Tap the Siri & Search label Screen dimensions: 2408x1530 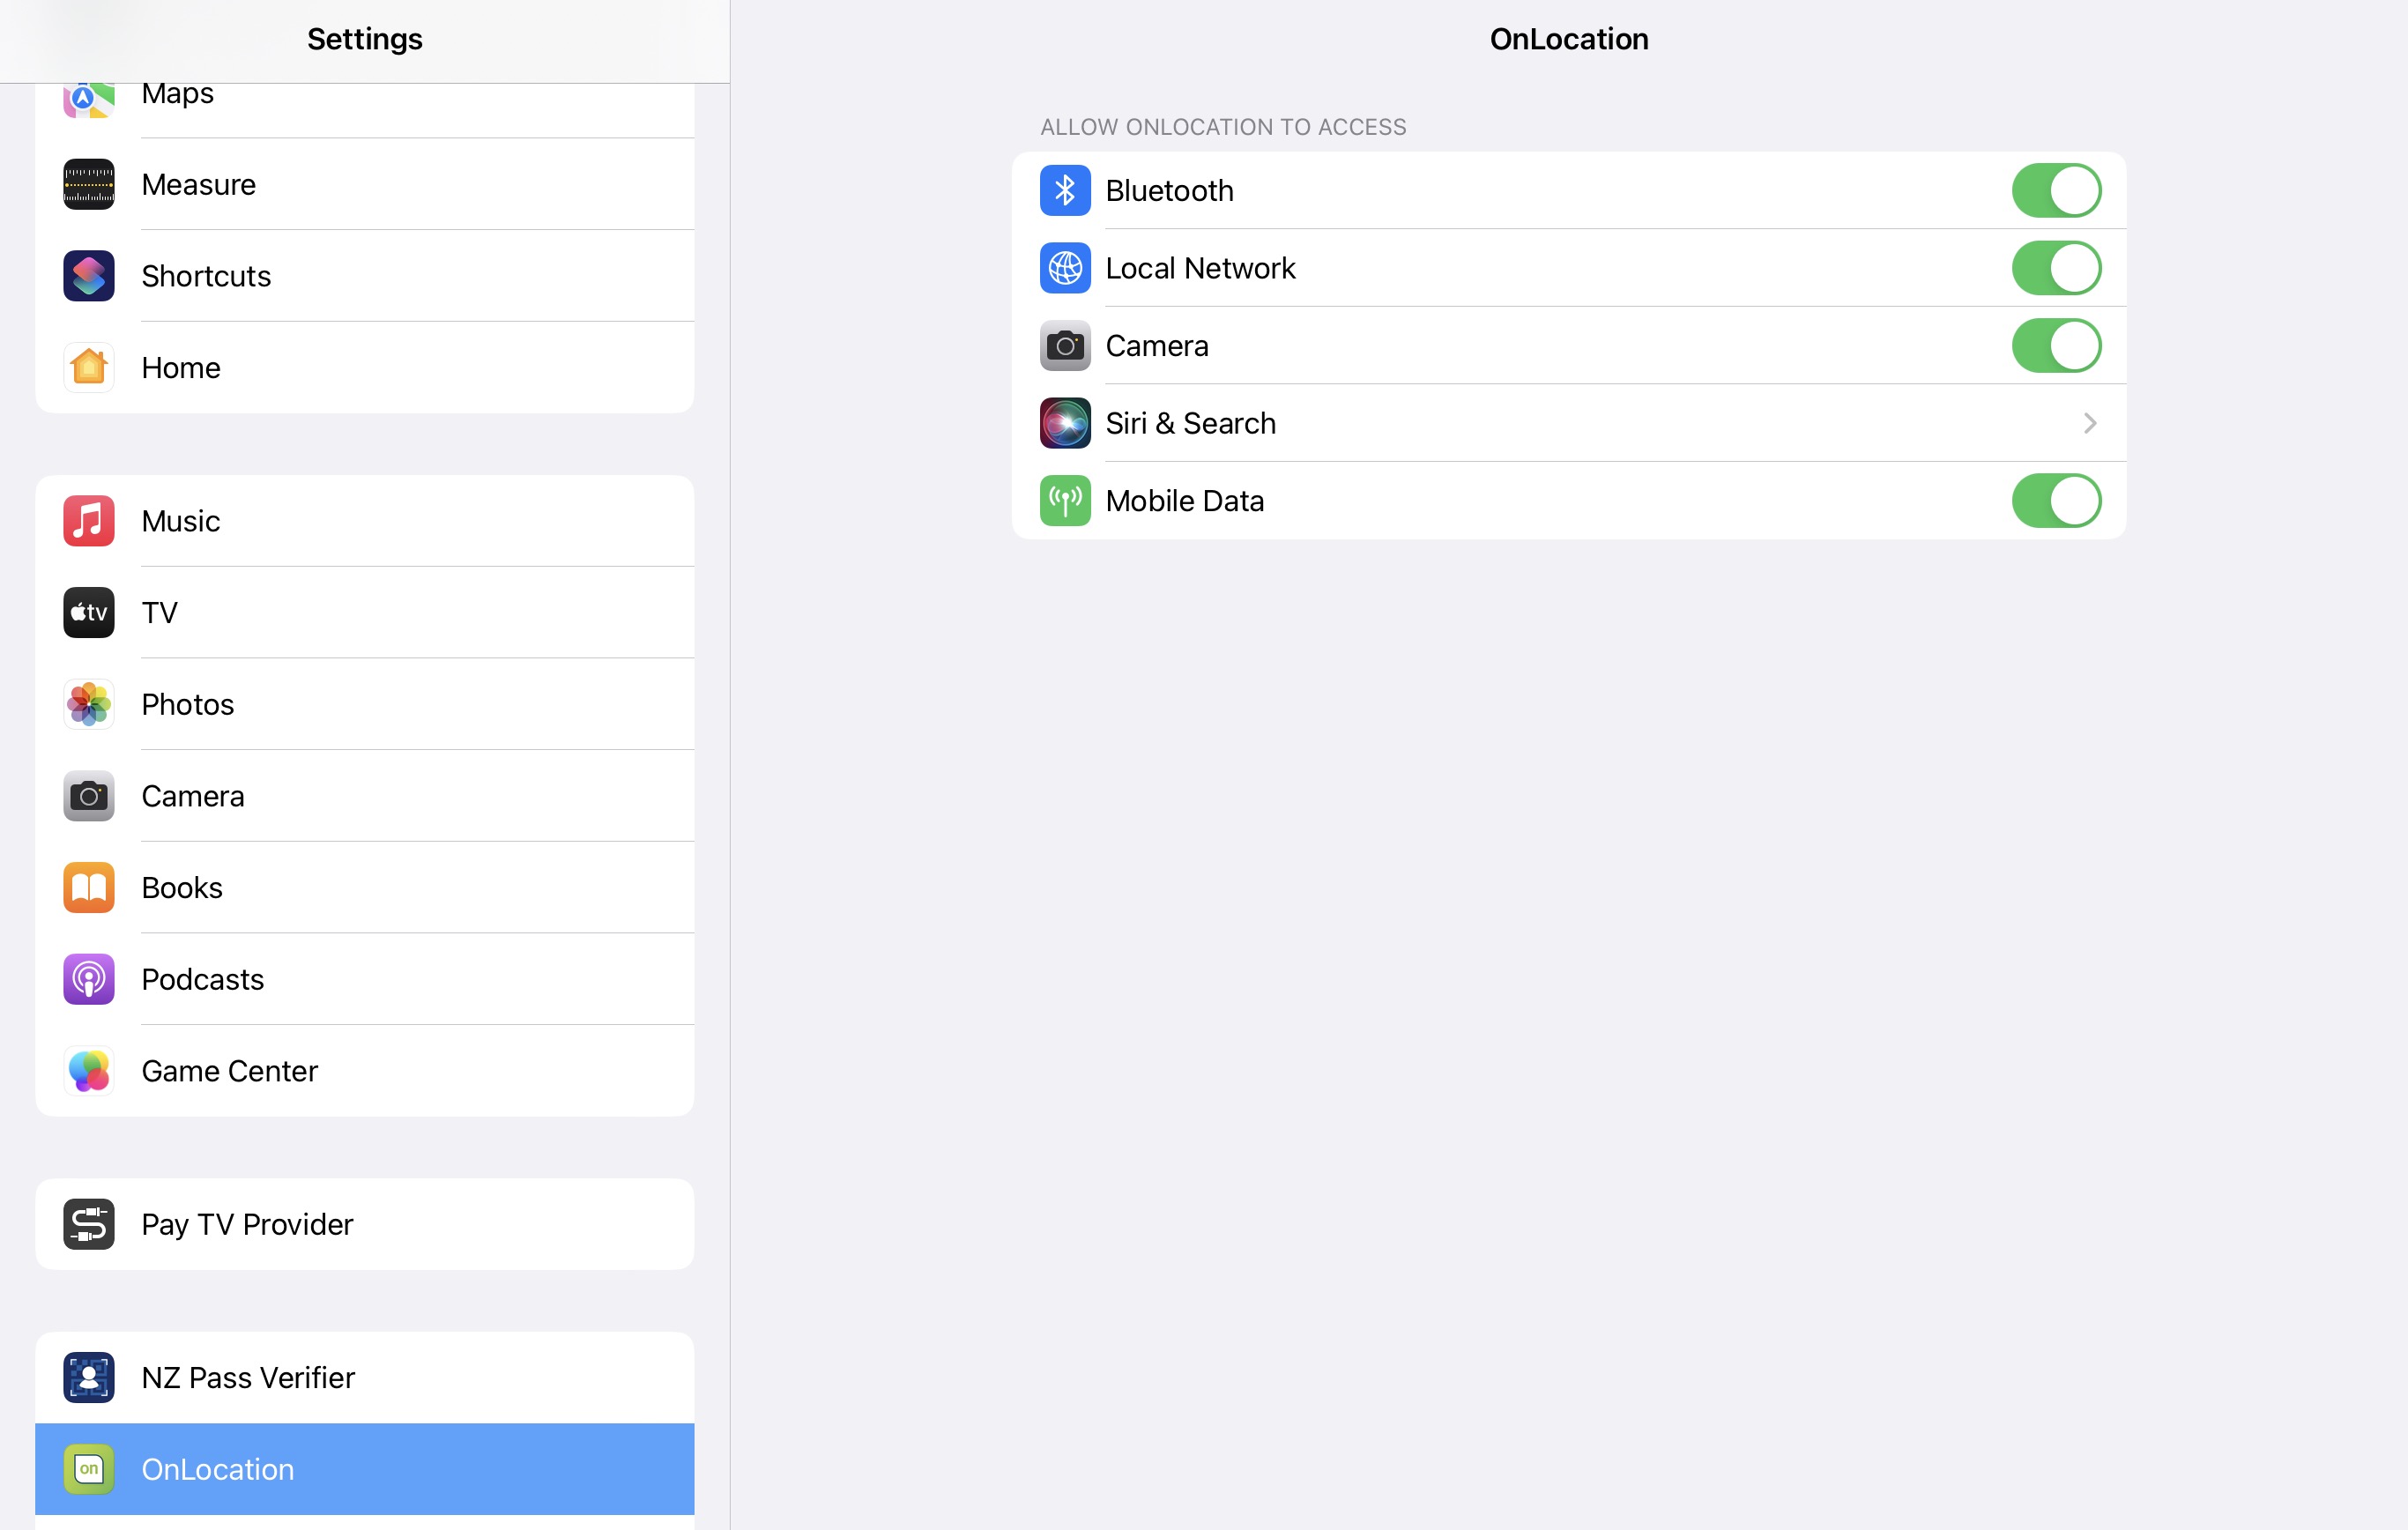1190,423
